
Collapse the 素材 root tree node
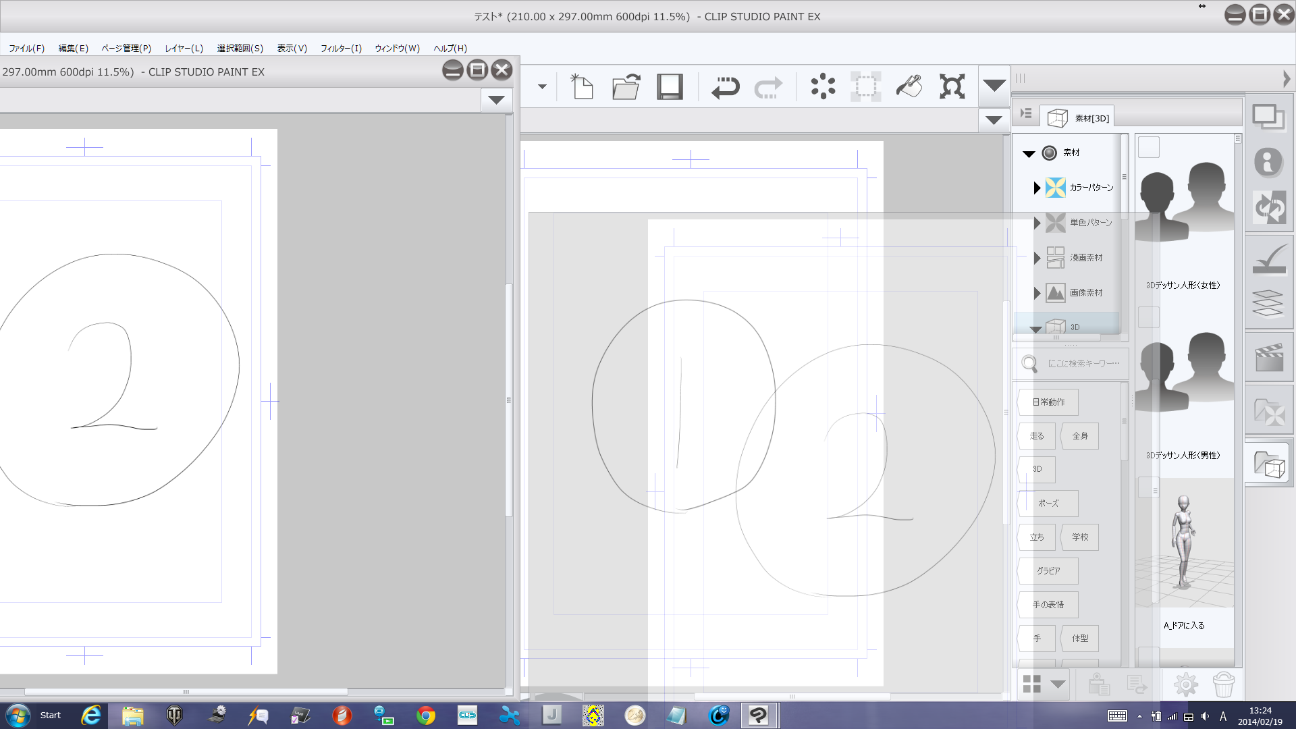[x=1029, y=153]
